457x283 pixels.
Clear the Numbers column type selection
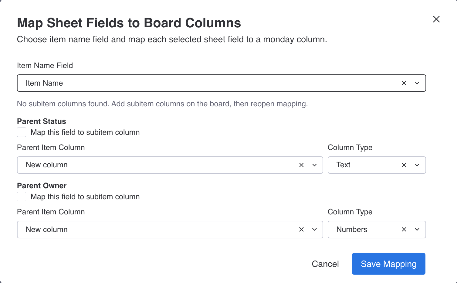pyautogui.click(x=404, y=230)
